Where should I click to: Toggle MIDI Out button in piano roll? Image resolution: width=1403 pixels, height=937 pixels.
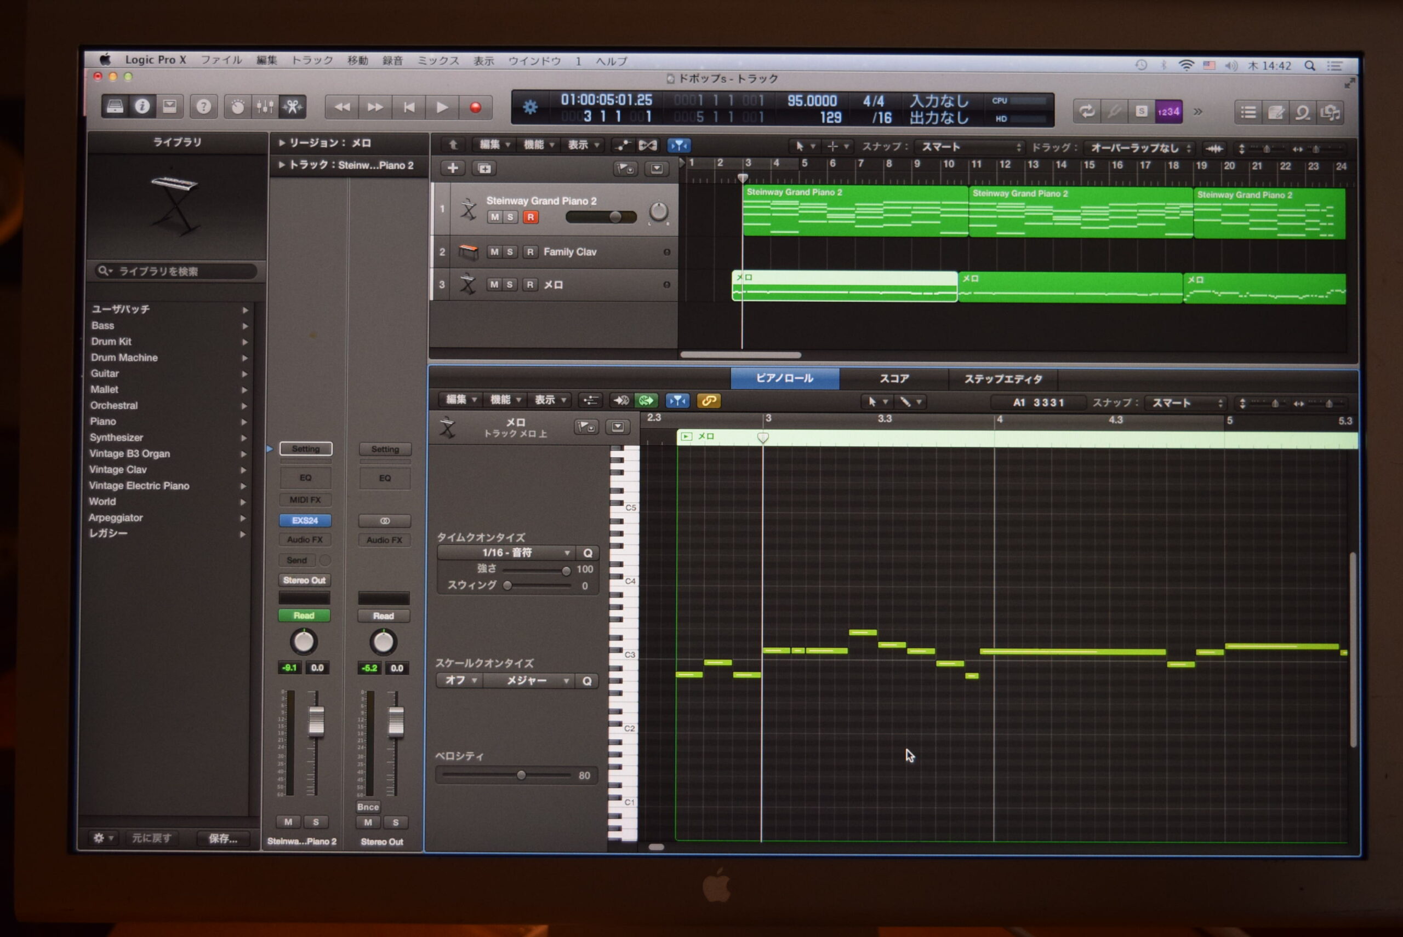click(647, 400)
